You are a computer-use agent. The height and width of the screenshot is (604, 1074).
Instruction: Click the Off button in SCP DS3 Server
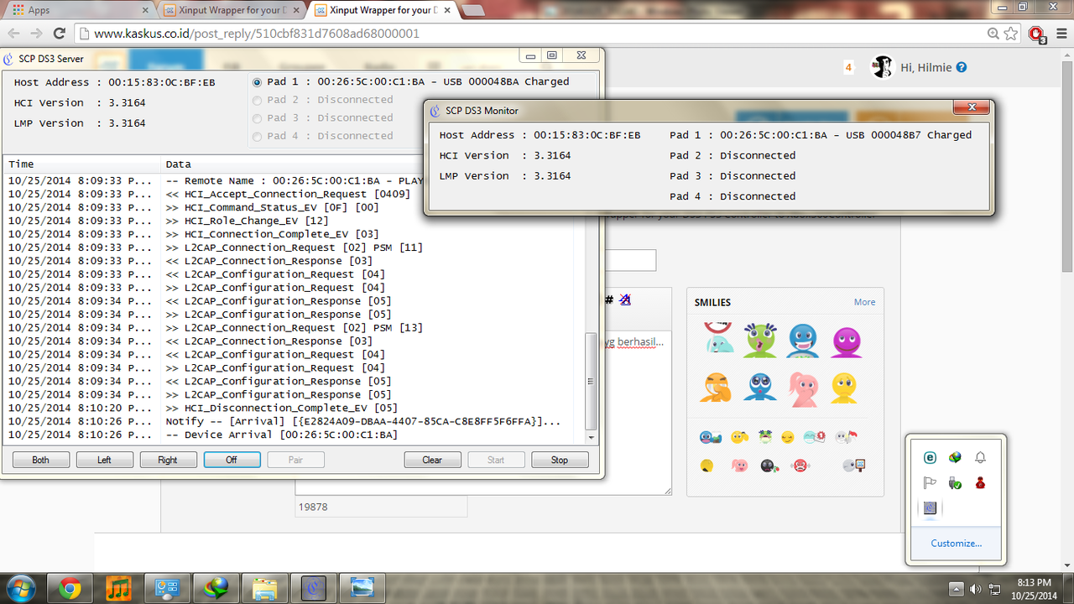[232, 460]
